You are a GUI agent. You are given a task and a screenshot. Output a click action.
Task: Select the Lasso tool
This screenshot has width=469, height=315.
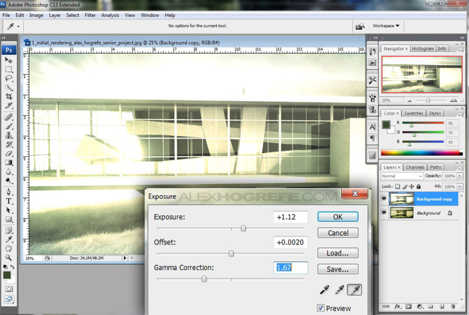[x=8, y=79]
